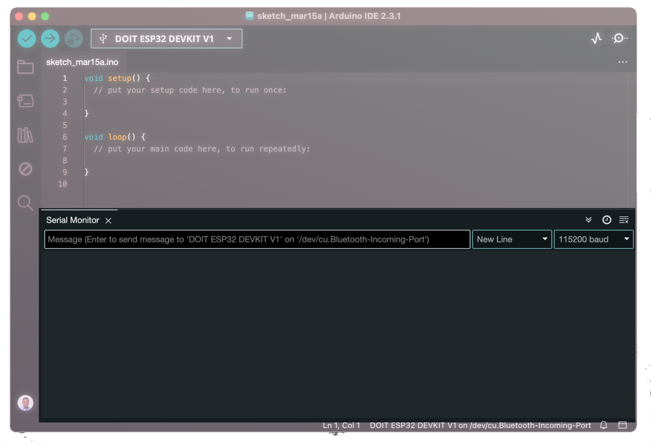Open the Debug sidebar panel
The width and height of the screenshot is (651, 445).
[25, 169]
